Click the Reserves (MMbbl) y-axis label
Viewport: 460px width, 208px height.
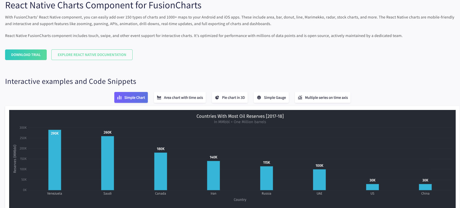pyautogui.click(x=15, y=159)
